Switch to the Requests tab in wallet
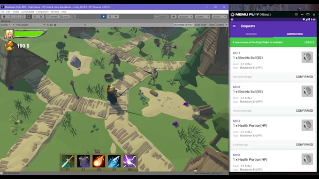319x179 pixels. pyautogui.click(x=251, y=34)
